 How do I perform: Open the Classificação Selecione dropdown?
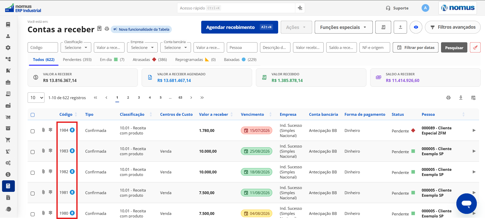point(76,47)
